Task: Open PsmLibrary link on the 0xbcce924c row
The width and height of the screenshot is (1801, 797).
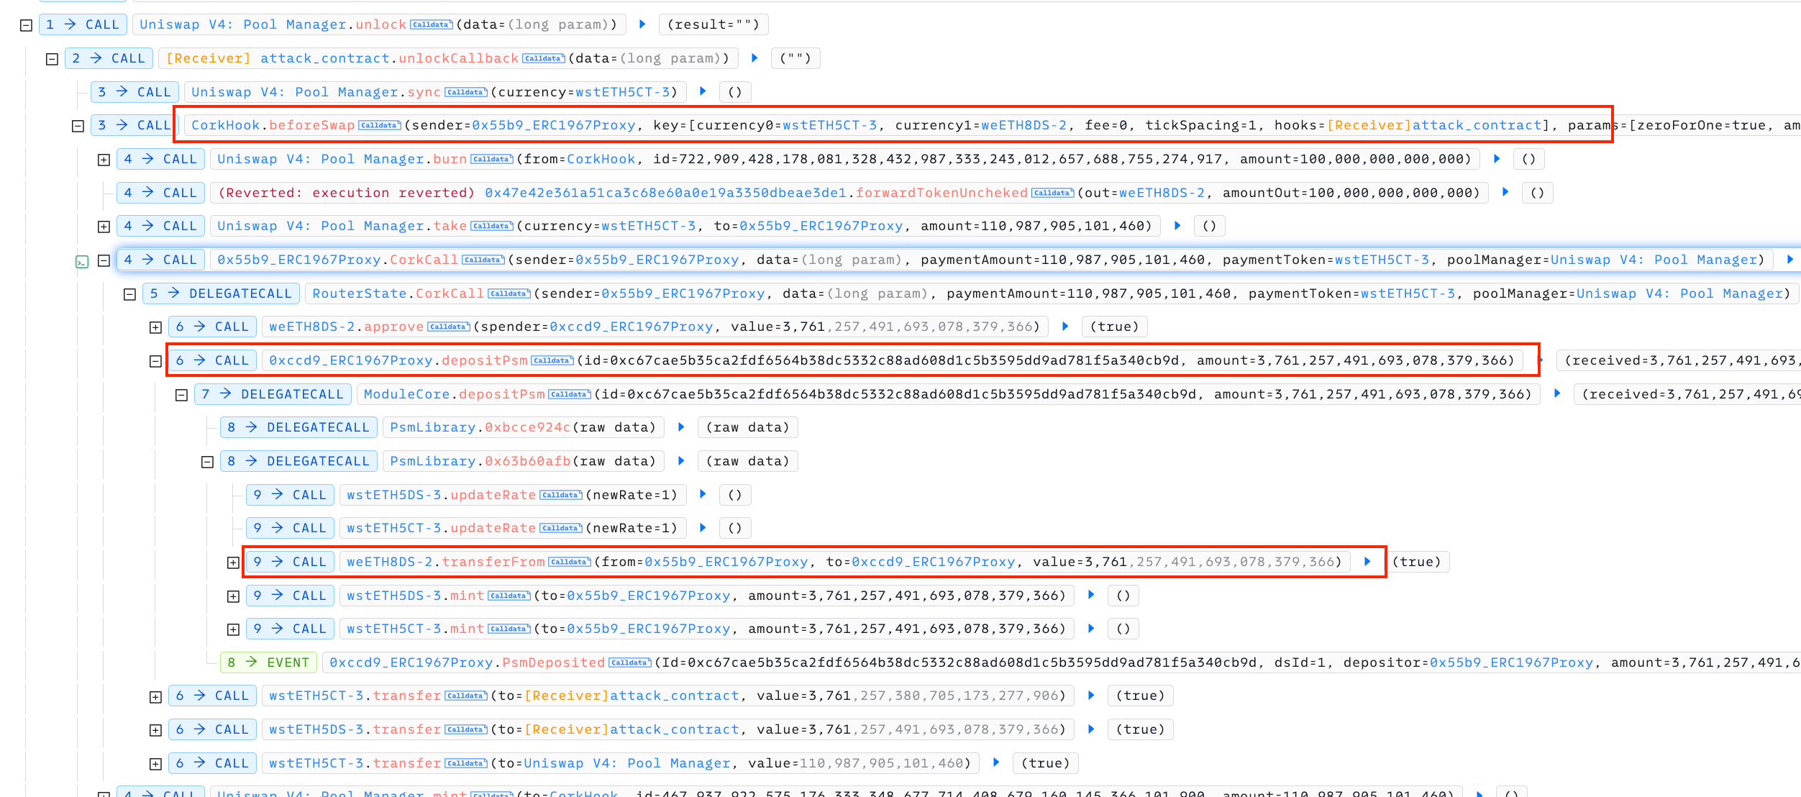Action: click(x=432, y=427)
